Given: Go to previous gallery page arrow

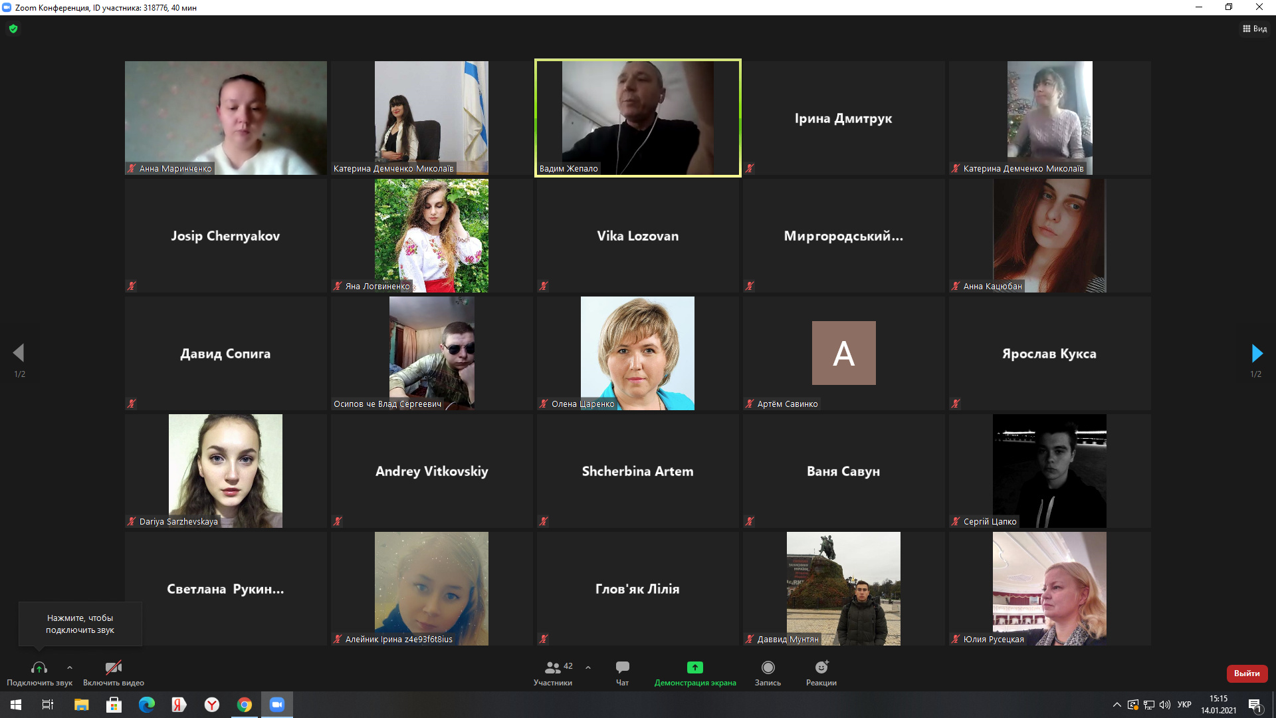Looking at the screenshot, I should click(19, 353).
